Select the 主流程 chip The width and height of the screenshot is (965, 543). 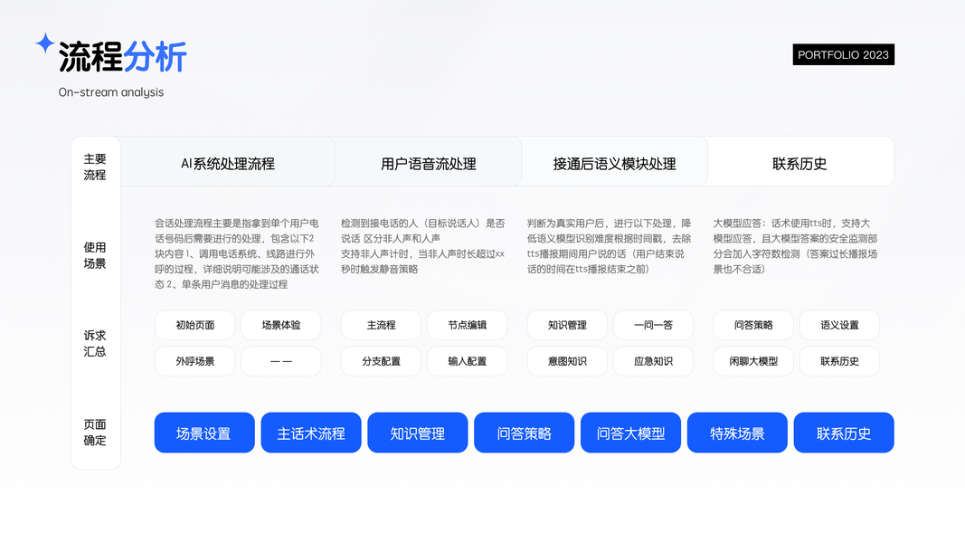pos(381,325)
